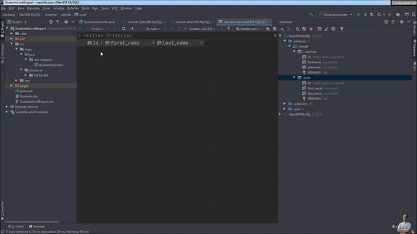Screen dimensions: 417x234
Task: Filter database objects with the funnel icon
Action: [x=341, y=29]
